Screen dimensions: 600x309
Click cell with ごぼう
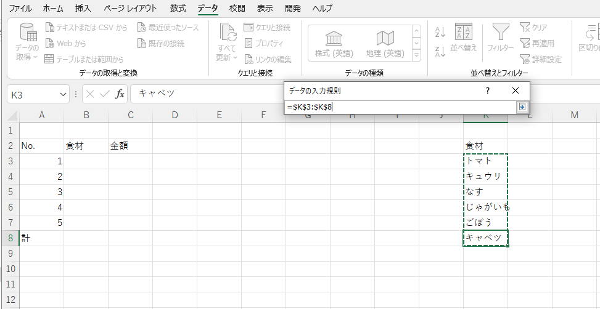point(485,222)
